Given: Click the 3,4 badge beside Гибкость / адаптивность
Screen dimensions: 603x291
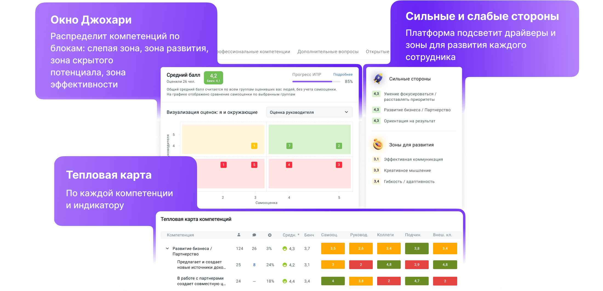Looking at the screenshot, I should click(376, 181).
